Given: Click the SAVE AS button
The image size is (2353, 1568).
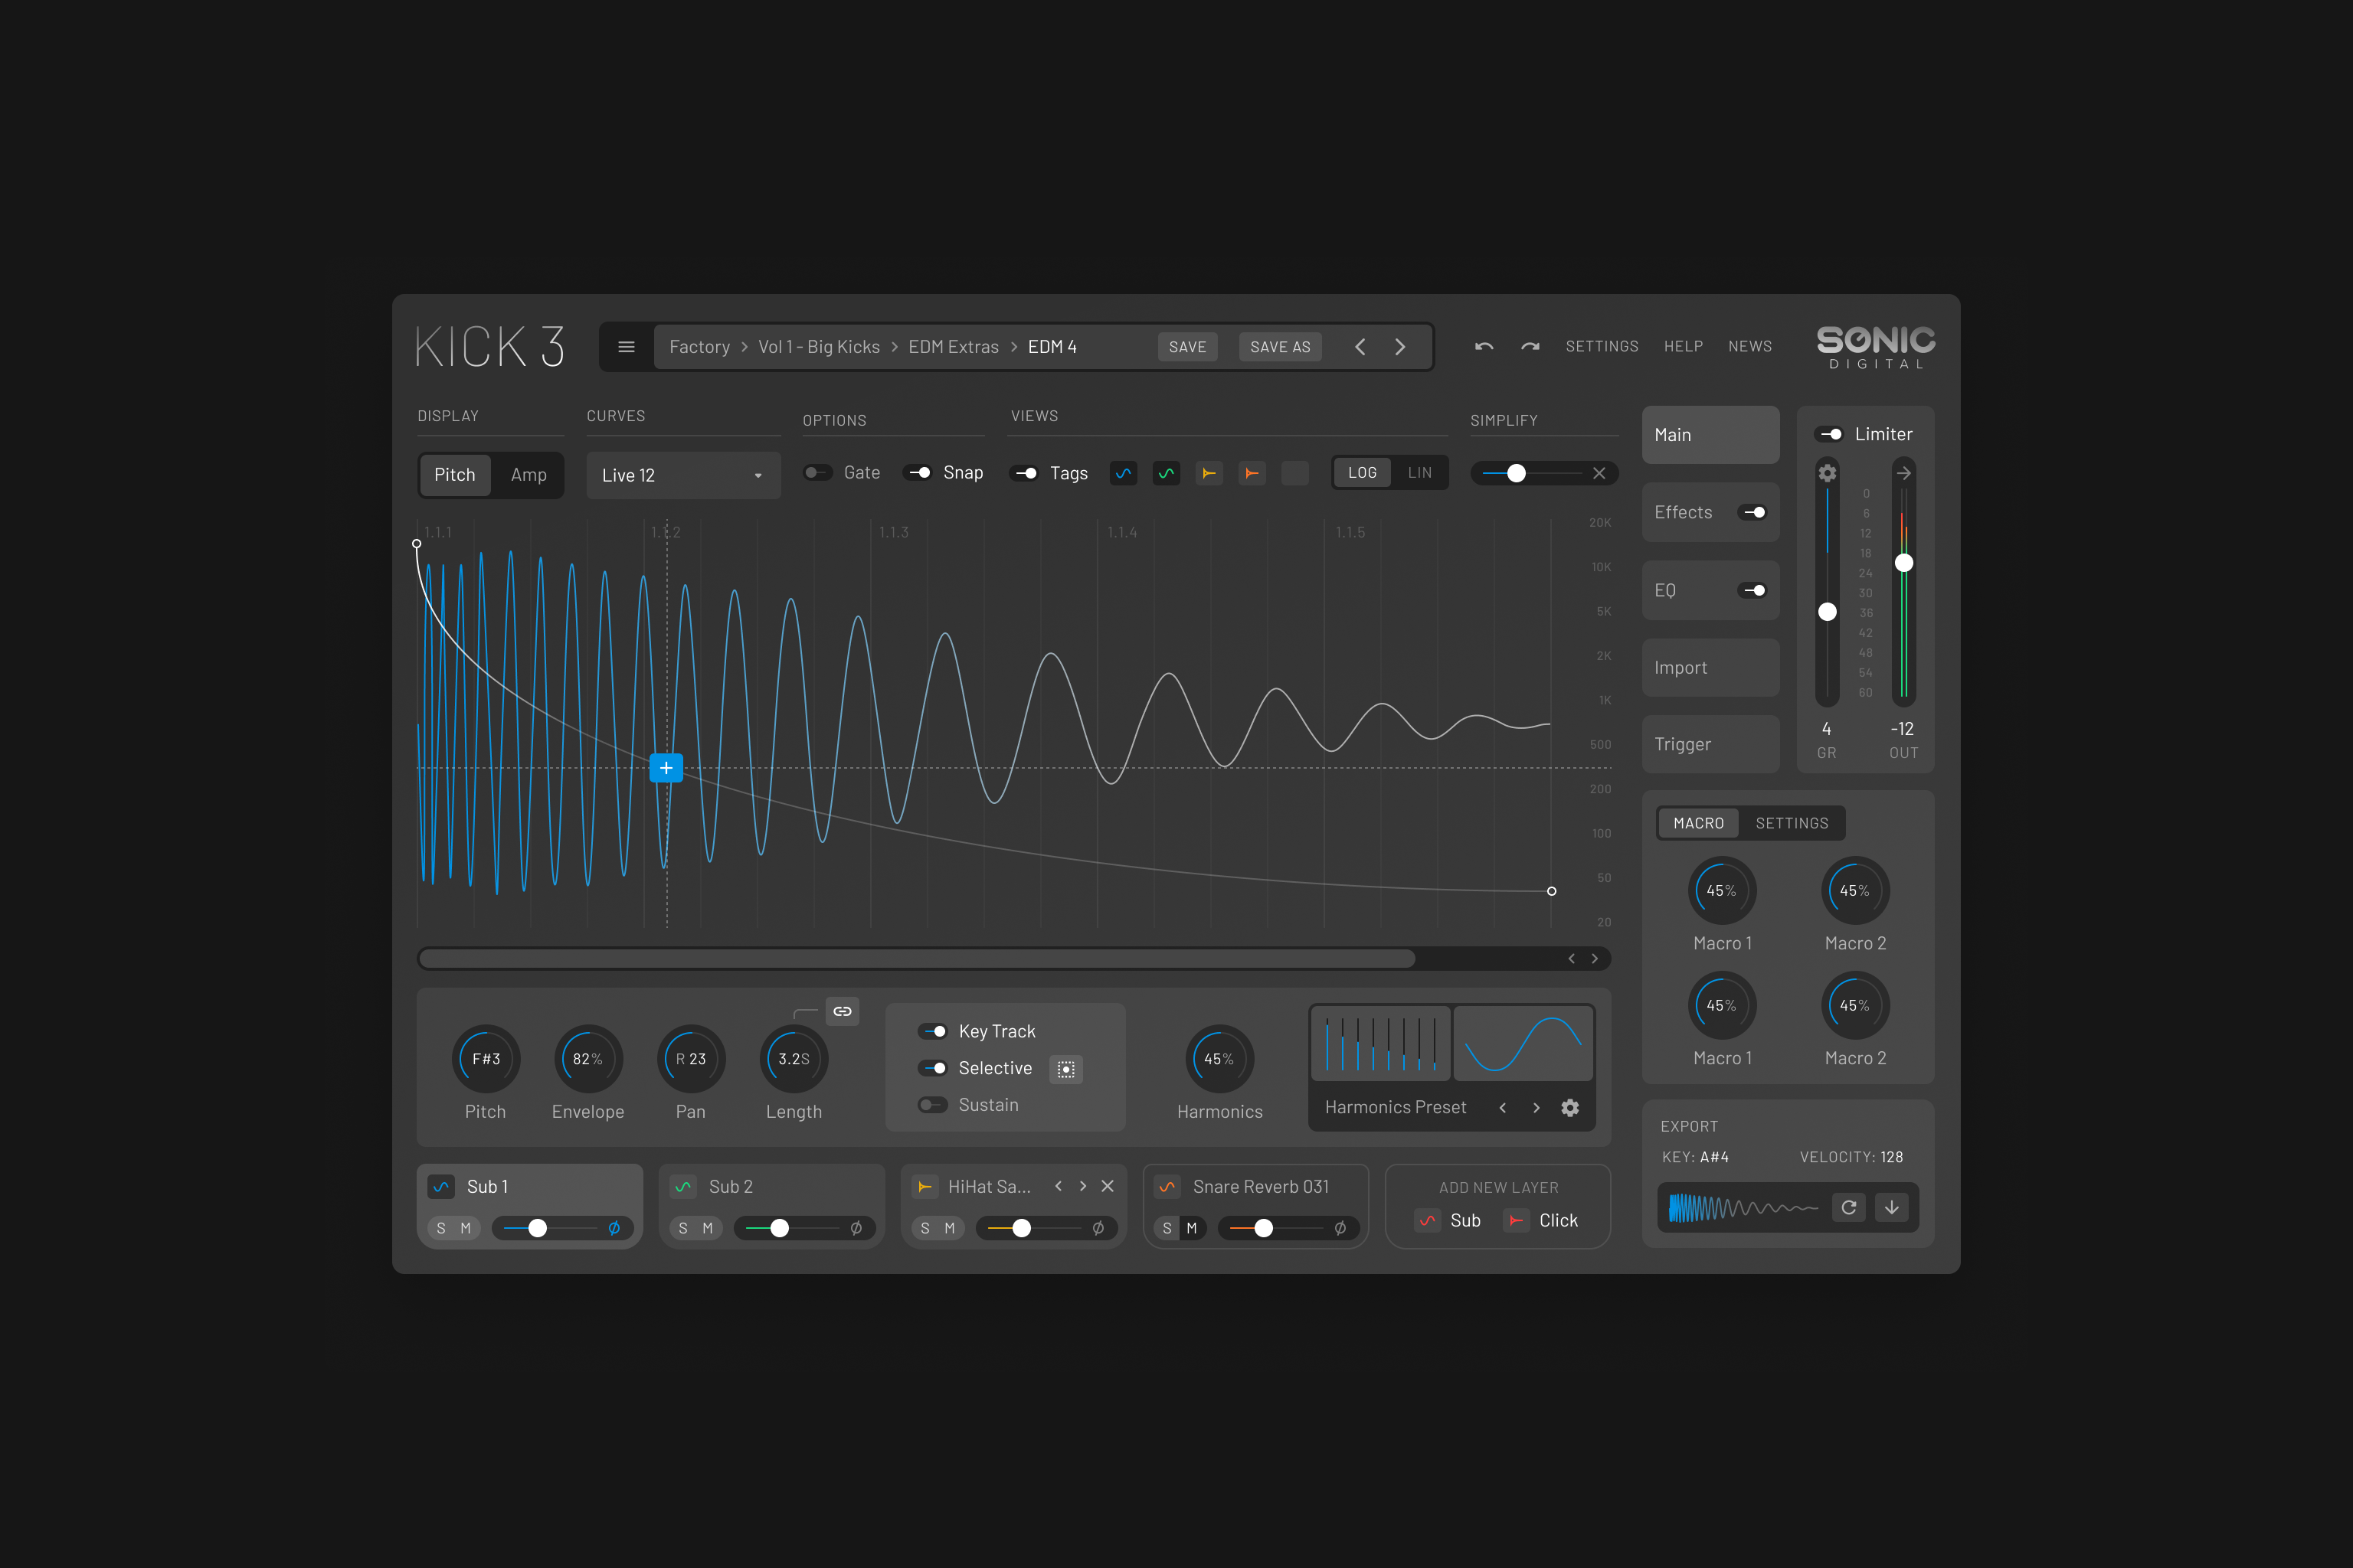Looking at the screenshot, I should tap(1280, 347).
